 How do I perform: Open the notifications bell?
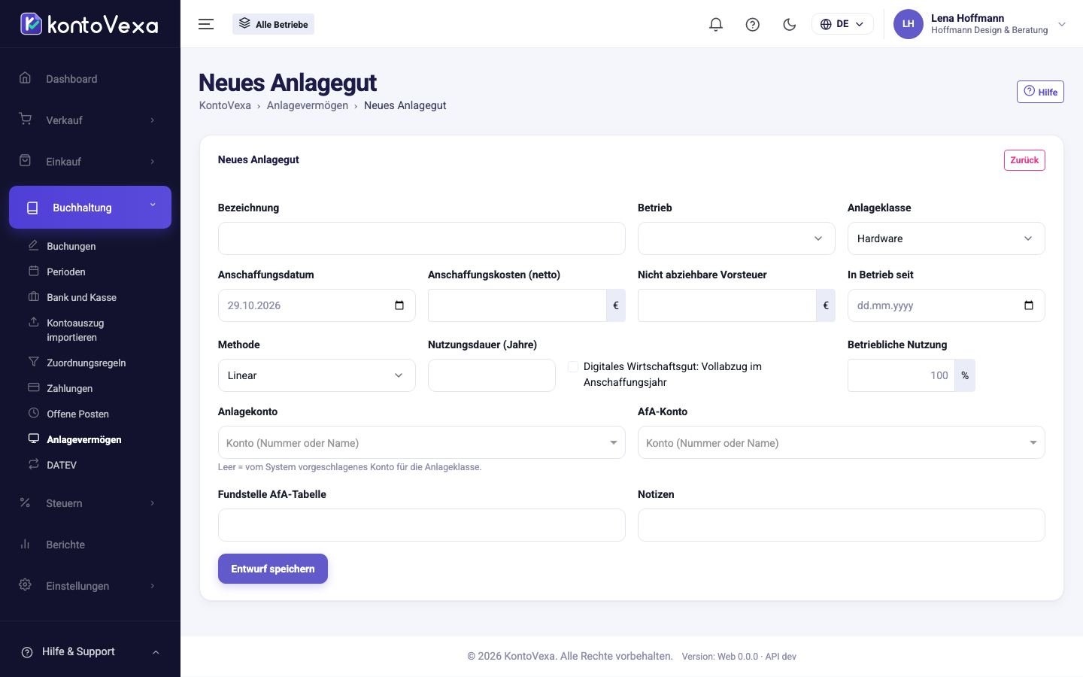(x=716, y=24)
